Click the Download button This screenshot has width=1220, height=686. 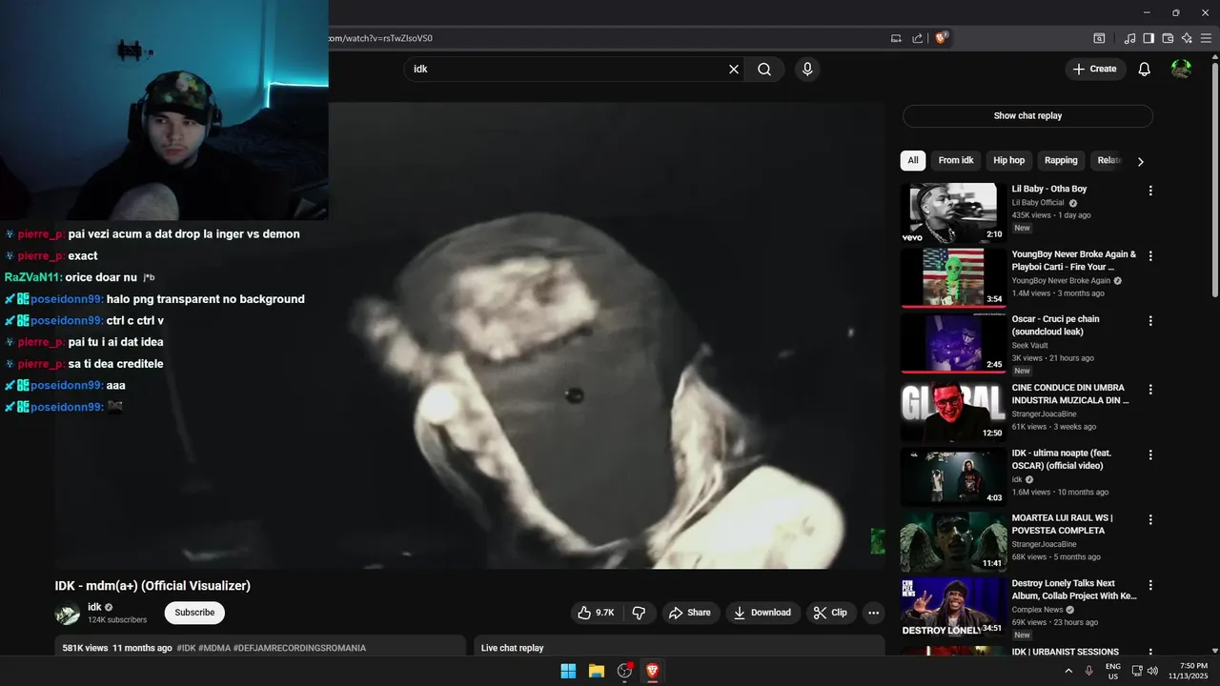tap(762, 613)
